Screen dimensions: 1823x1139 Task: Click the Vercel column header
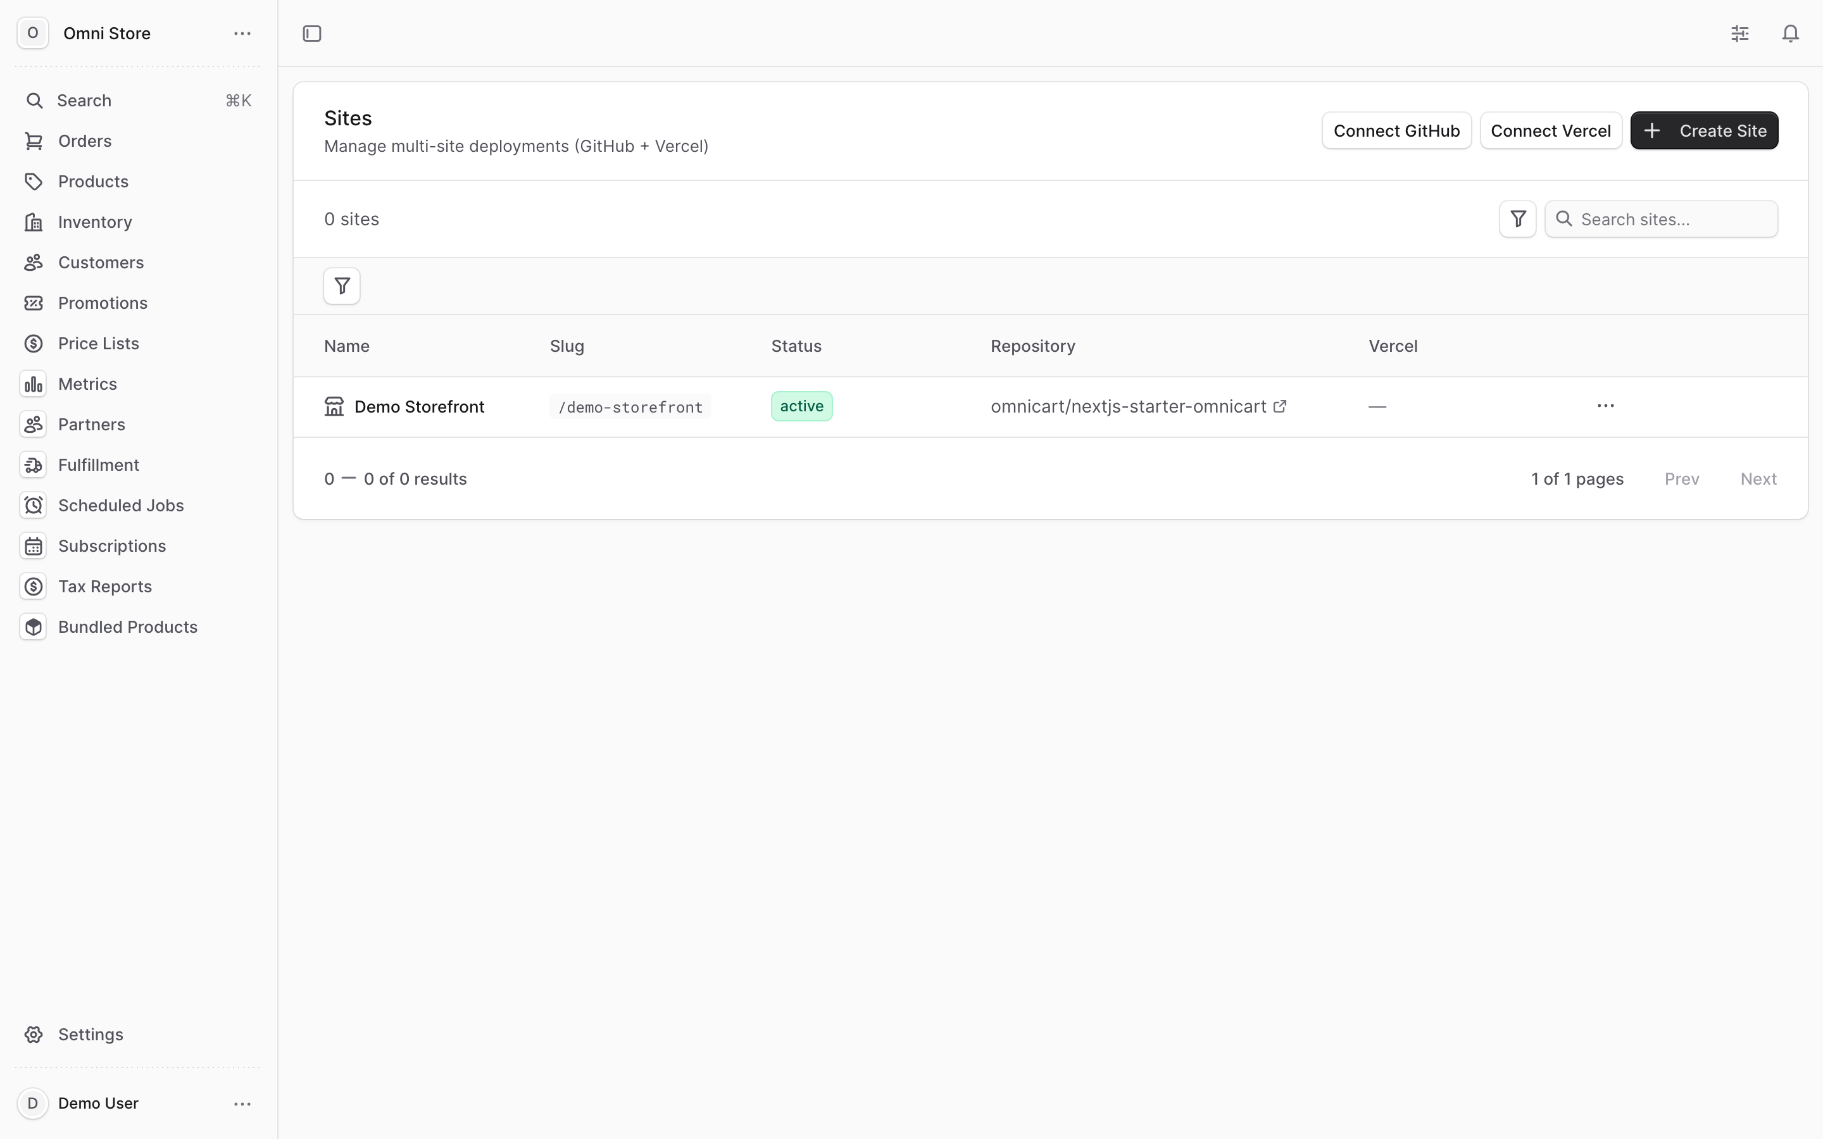click(x=1393, y=345)
